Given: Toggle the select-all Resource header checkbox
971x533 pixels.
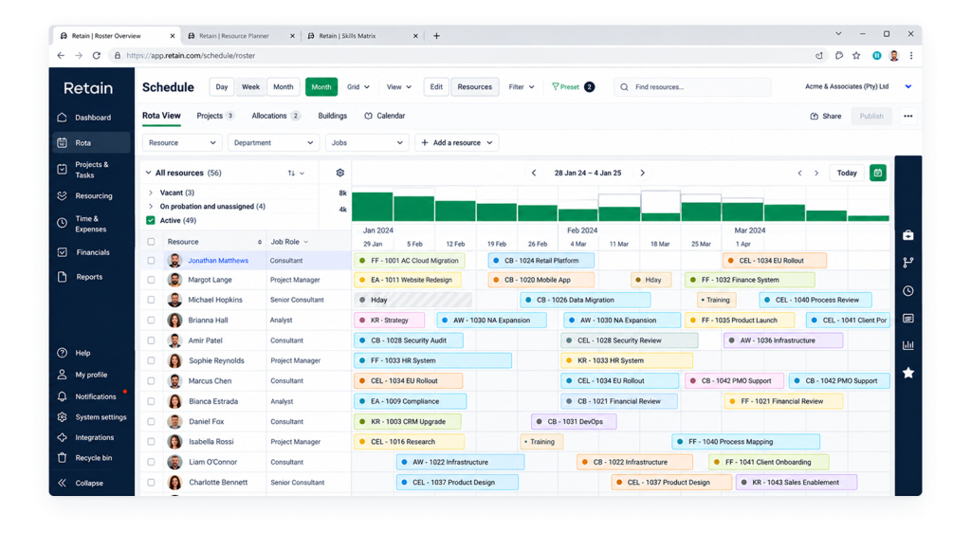Looking at the screenshot, I should [x=151, y=242].
